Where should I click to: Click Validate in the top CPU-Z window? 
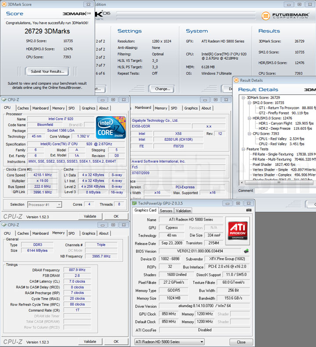pos(90,216)
